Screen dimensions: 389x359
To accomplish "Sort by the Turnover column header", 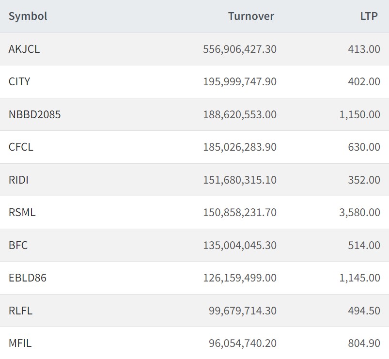I will [251, 16].
